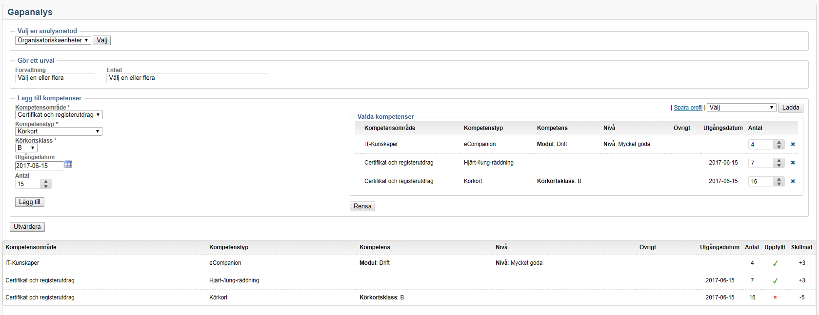The height and width of the screenshot is (315, 819).
Task: Increase the Antal value of 15
Action: (46, 182)
